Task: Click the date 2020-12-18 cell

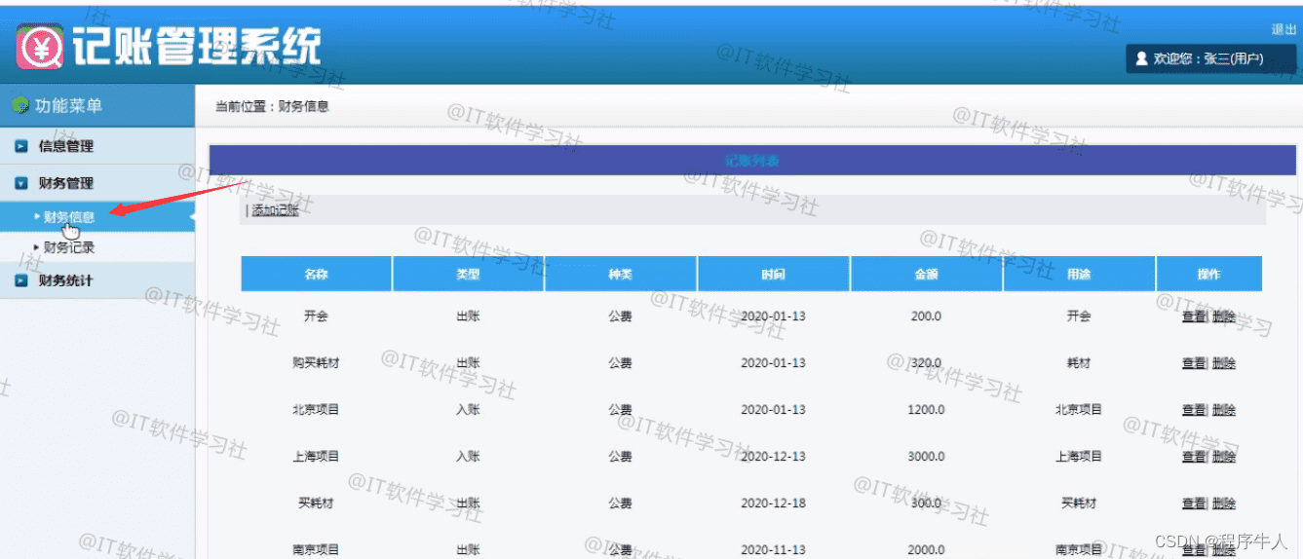Action: (774, 503)
